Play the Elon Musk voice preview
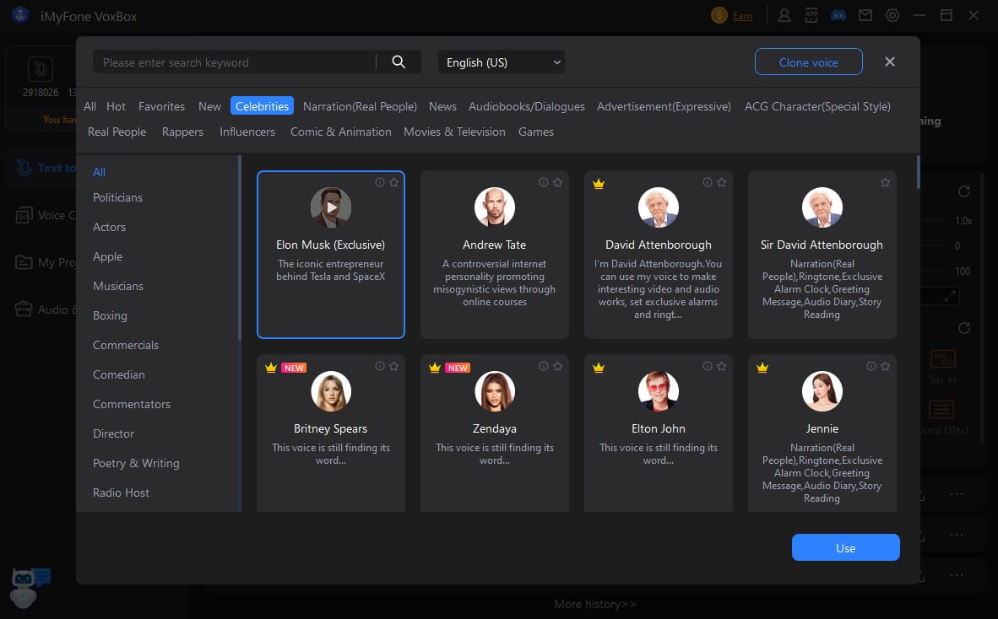998x619 pixels. click(x=331, y=207)
